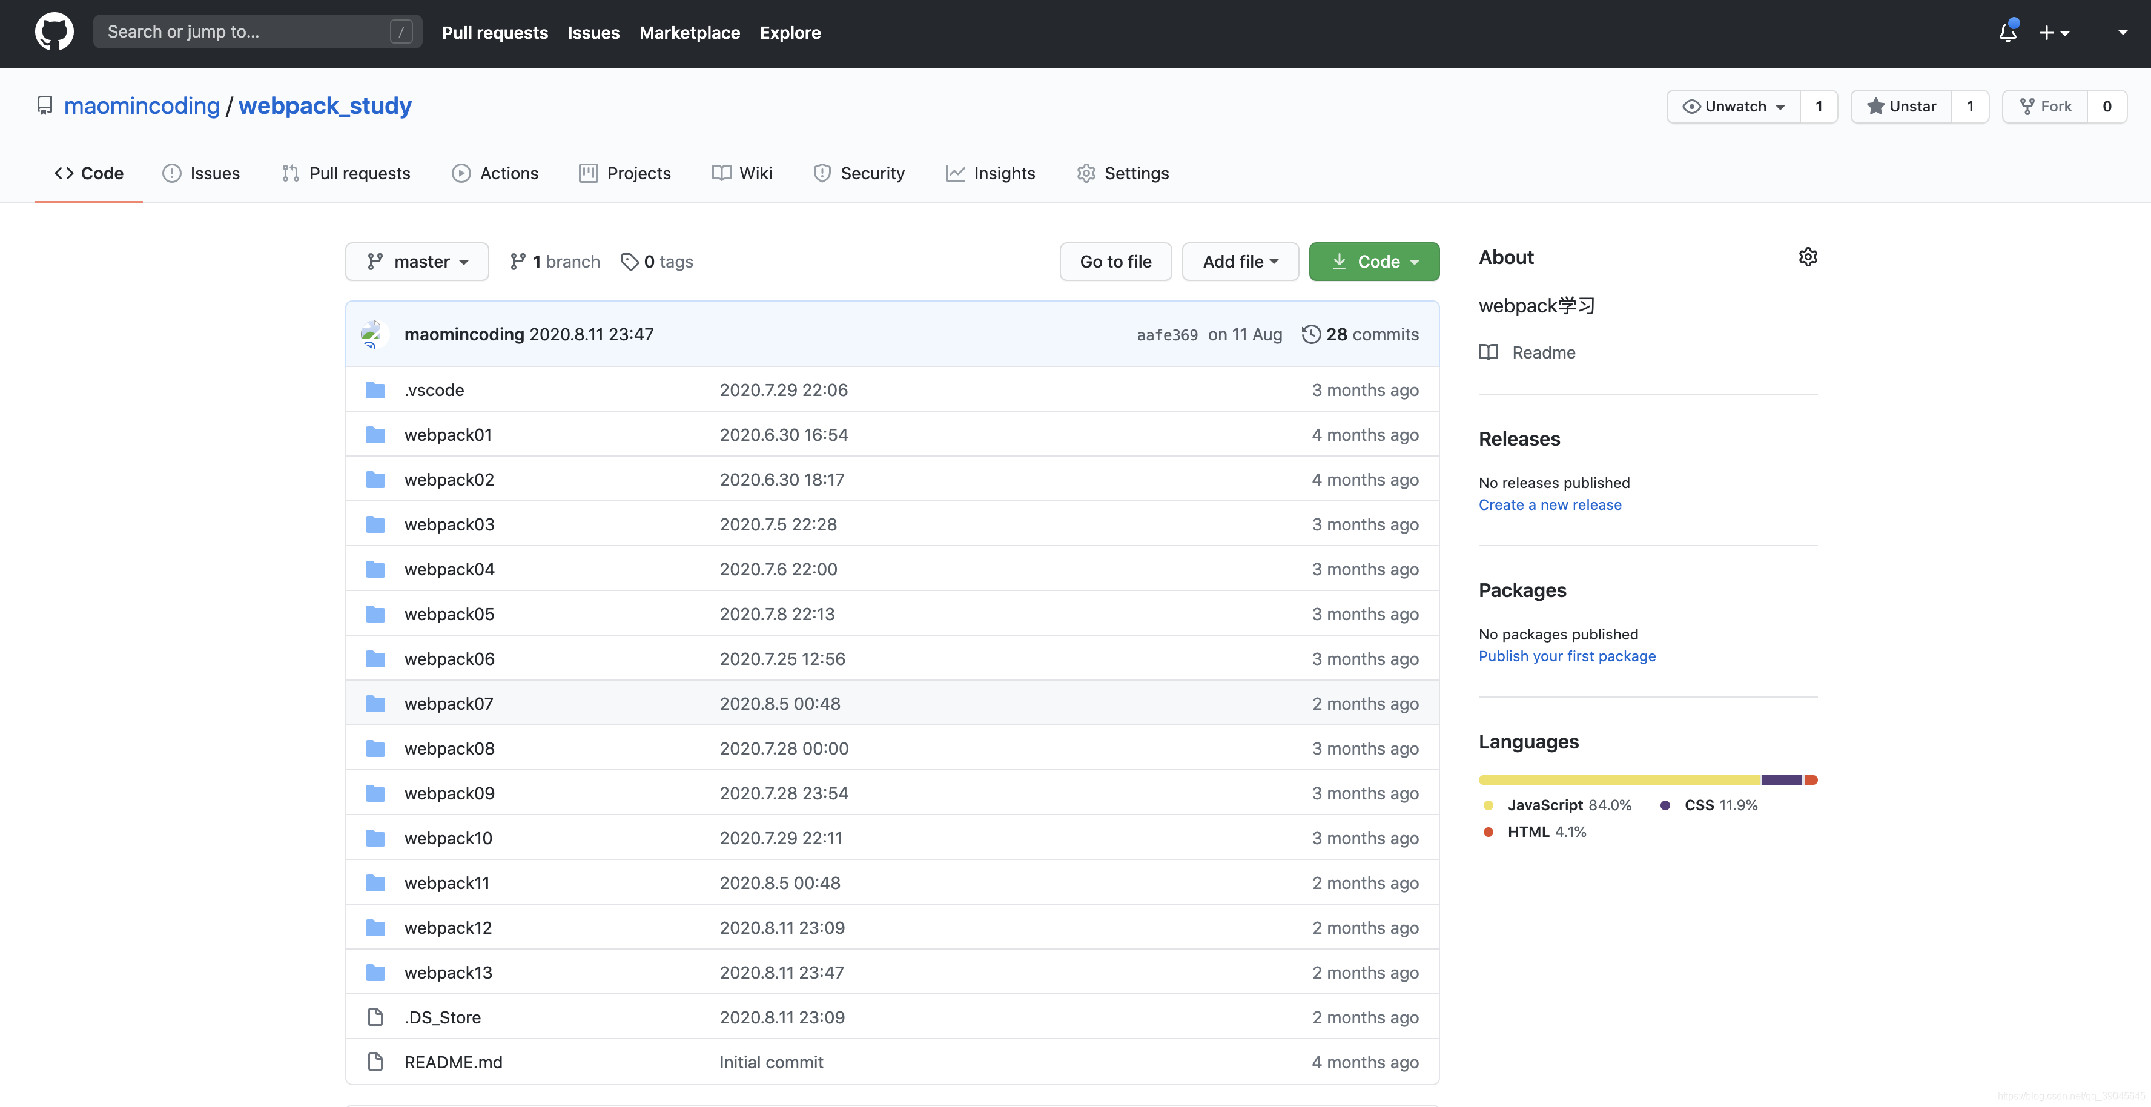The height and width of the screenshot is (1107, 2151).
Task: Click Publish your first package link
Action: click(1567, 656)
